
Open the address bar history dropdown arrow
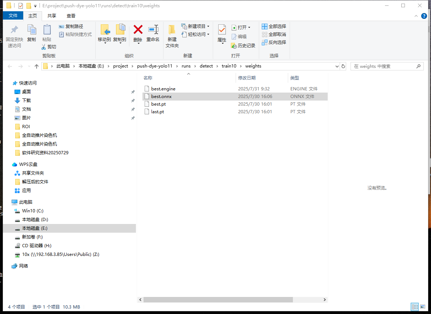pos(337,66)
